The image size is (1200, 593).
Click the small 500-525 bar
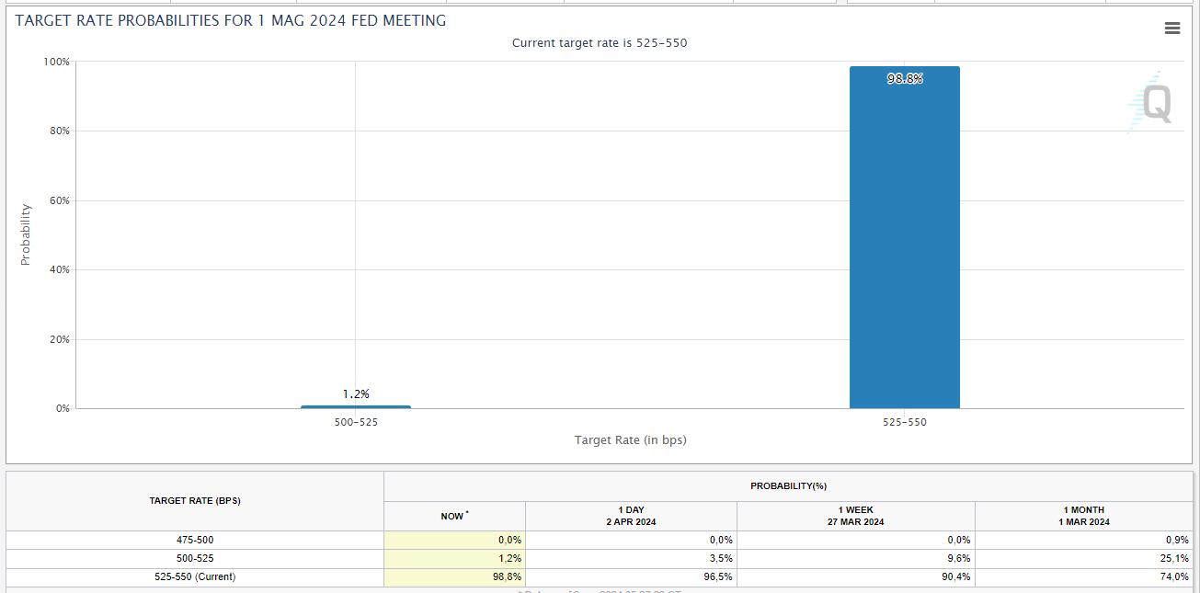356,406
